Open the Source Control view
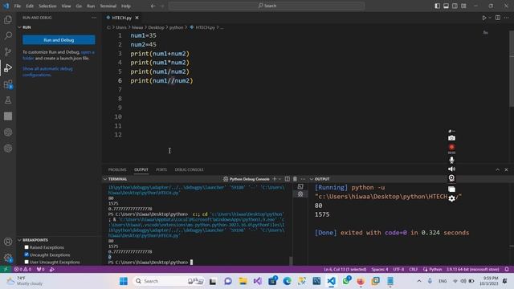 (8, 51)
